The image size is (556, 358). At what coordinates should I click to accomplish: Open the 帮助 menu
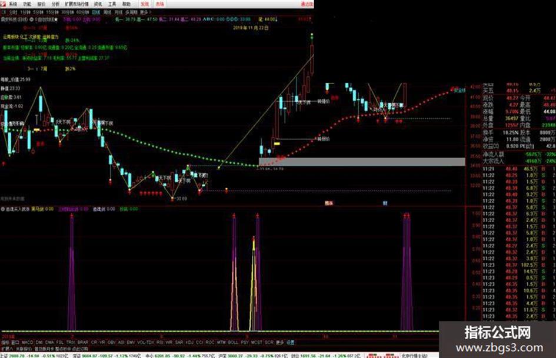point(126,4)
